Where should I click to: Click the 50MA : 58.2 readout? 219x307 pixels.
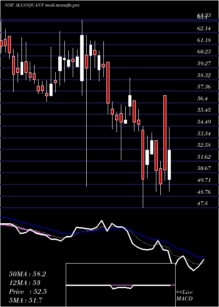tap(27, 274)
